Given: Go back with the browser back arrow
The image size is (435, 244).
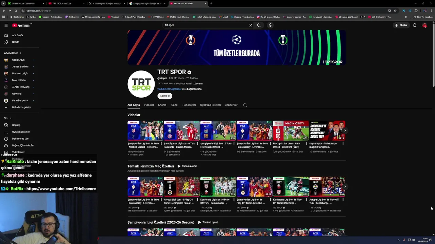Looking at the screenshot, I should (x=4, y=11).
